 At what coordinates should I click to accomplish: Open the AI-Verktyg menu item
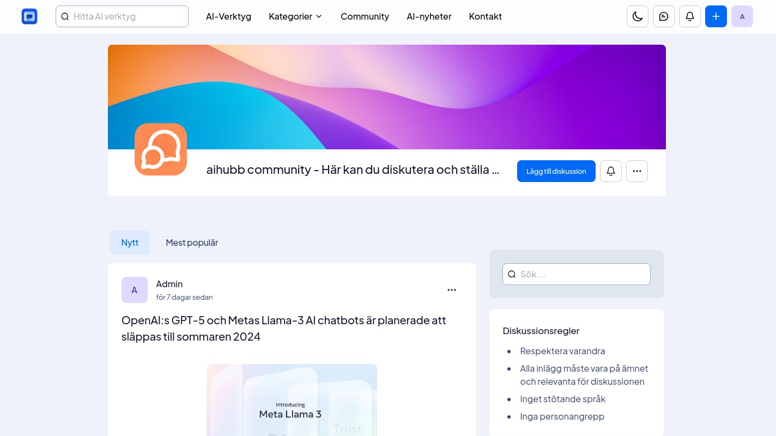pos(228,16)
